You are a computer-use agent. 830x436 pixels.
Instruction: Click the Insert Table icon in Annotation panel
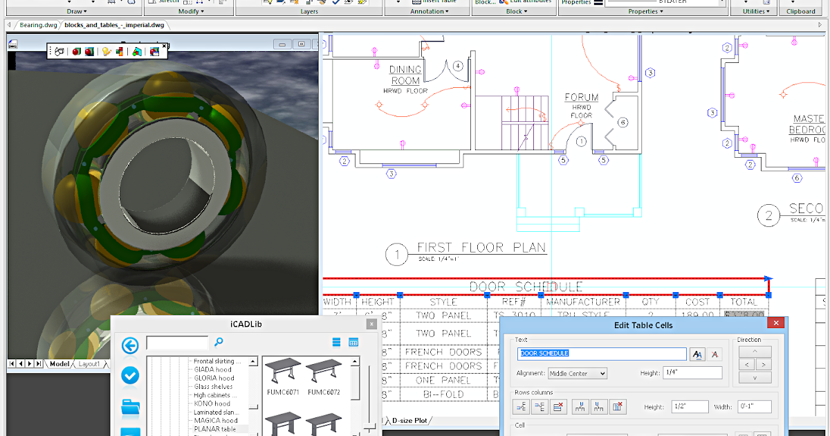tap(416, 2)
